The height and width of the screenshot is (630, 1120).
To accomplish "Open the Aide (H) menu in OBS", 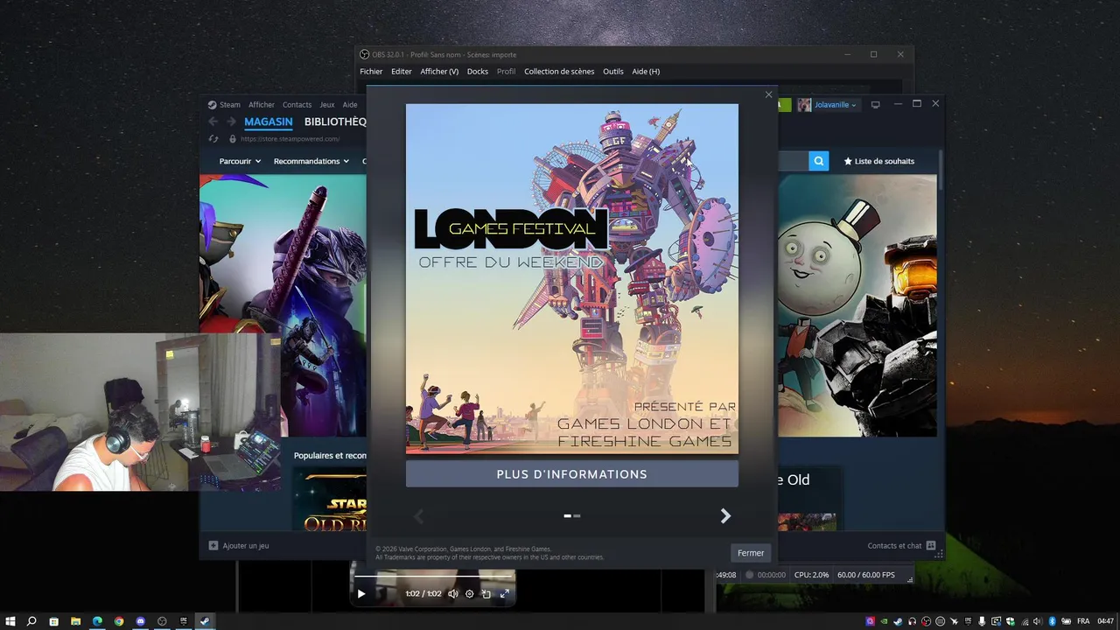I will [x=646, y=72].
